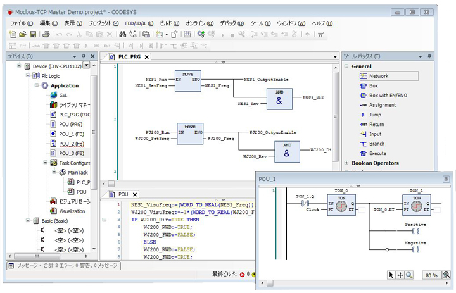Select Jump element in toolbox

(370, 115)
